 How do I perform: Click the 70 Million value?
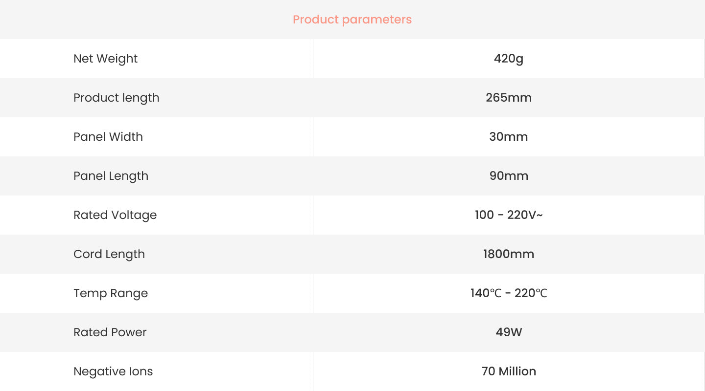(x=509, y=371)
